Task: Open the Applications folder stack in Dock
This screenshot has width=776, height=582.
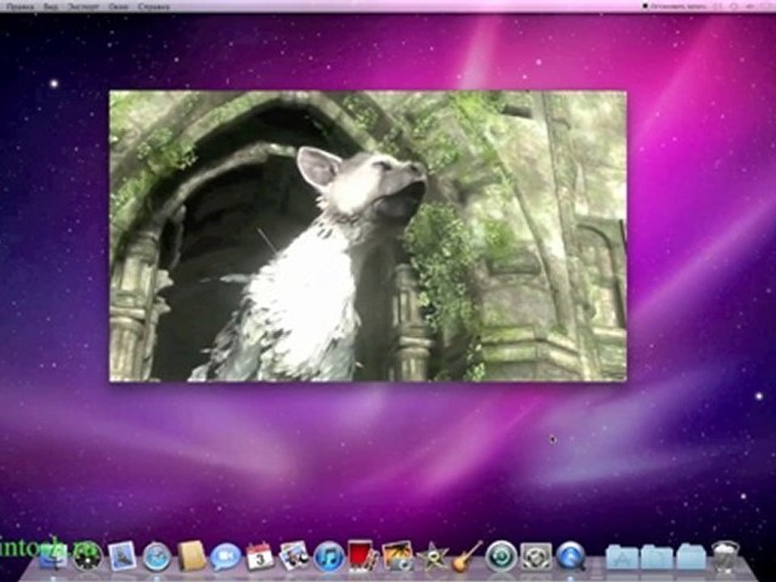Action: (622, 557)
